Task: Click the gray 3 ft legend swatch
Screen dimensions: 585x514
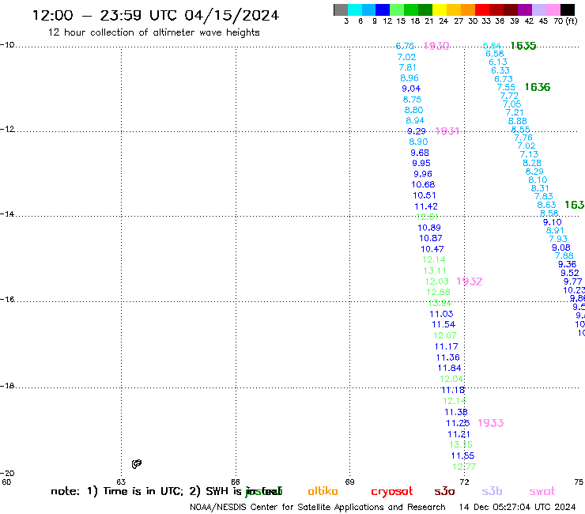Action: [x=341, y=9]
